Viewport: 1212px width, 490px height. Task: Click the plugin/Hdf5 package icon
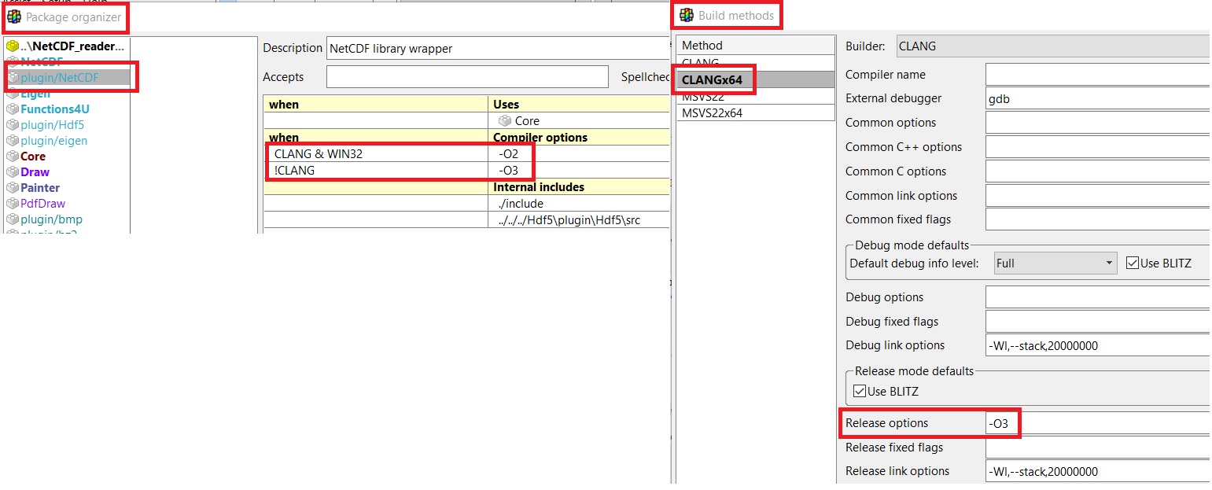click(12, 125)
